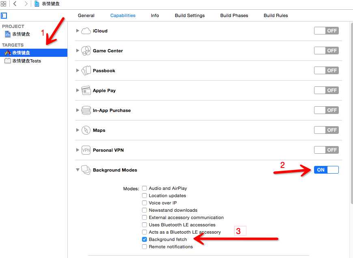
Task: Select the 表情键盘Tests target
Action: pos(34,61)
